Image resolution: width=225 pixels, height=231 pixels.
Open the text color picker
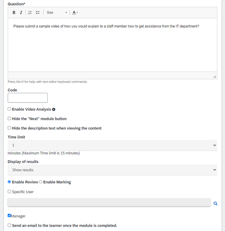75,13
